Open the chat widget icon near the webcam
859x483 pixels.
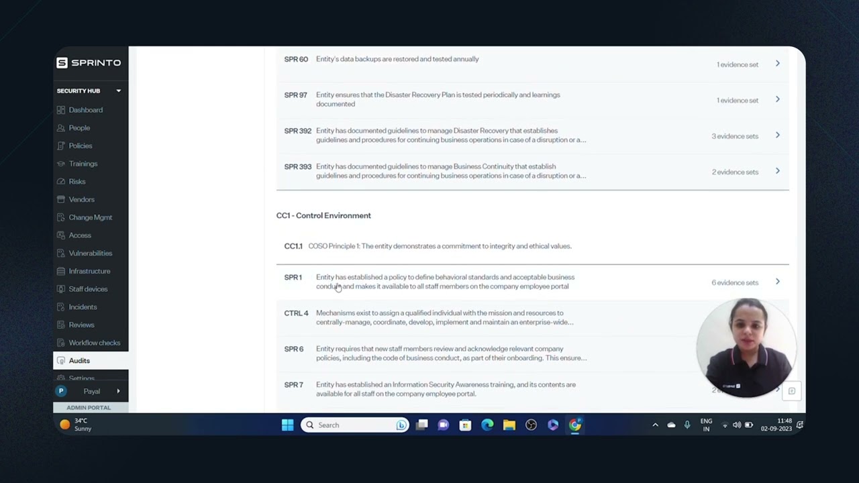(x=792, y=391)
